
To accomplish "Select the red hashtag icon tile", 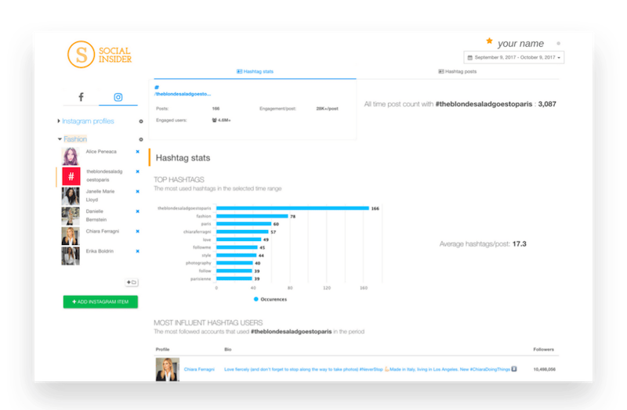I will click(71, 176).
